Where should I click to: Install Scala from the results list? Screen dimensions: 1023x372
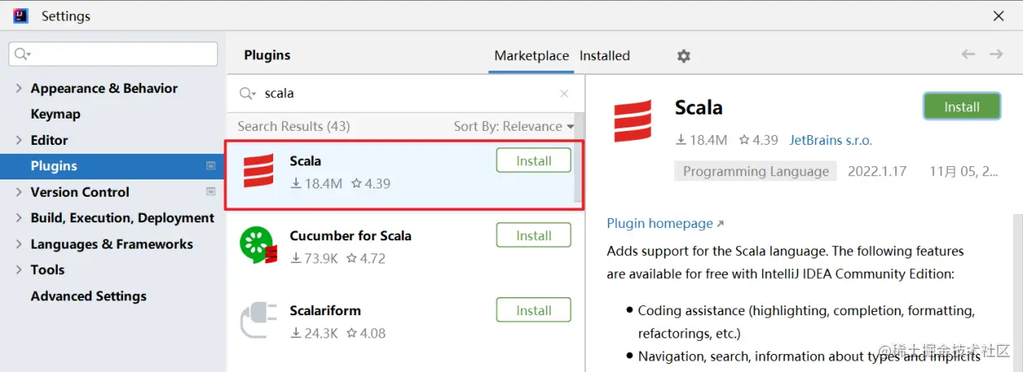tap(534, 160)
